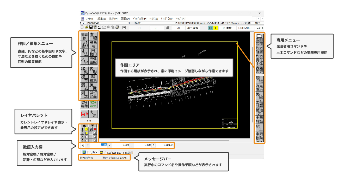Open the ラスタ調整 raster adjust tool
Screen dimensions: 344x182
(x=93, y=104)
